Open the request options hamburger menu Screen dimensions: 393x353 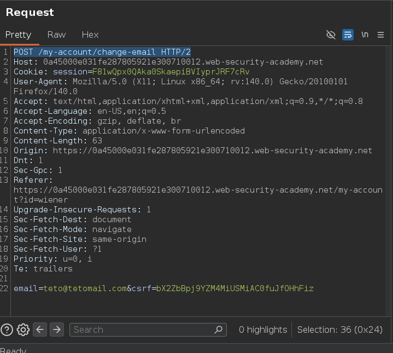pos(381,34)
